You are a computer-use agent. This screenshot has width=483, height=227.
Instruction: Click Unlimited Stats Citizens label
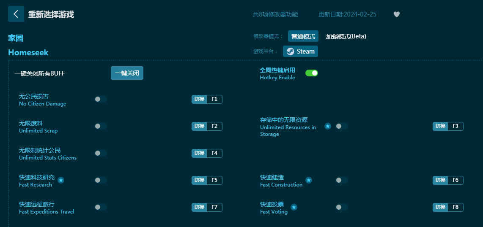(48, 158)
